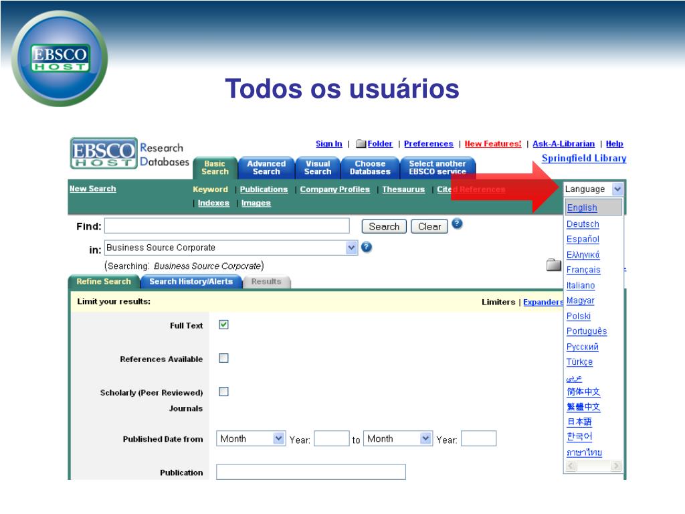The width and height of the screenshot is (685, 514).
Task: Click the Springfield Library link
Action: [584, 158]
